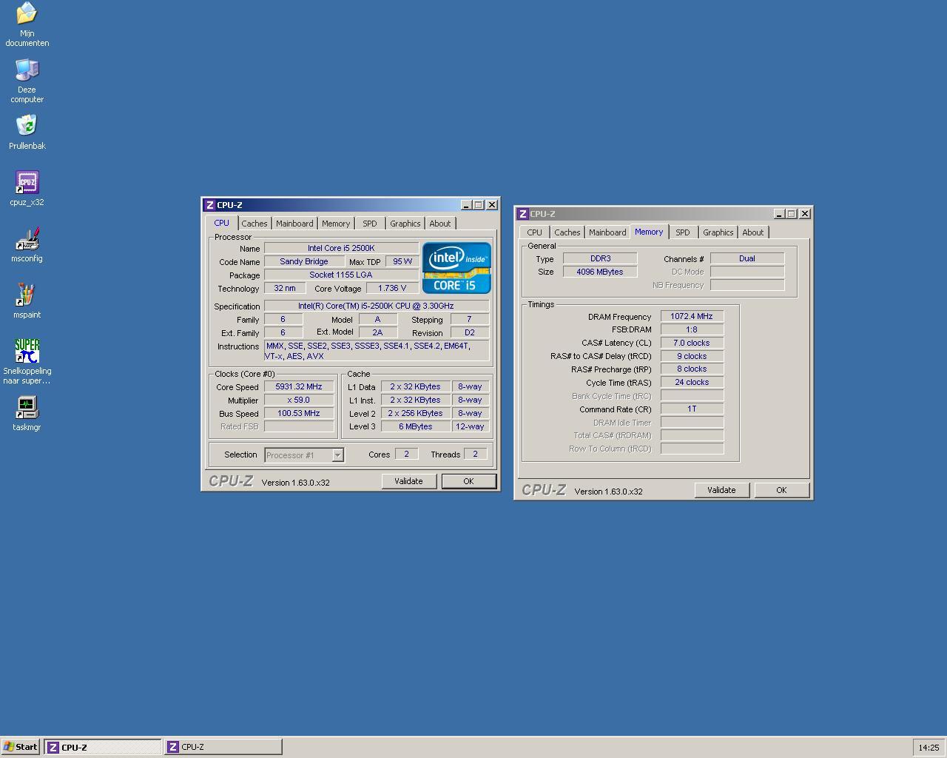
Task: Switch to SPD tab in CPU window
Action: pos(369,224)
